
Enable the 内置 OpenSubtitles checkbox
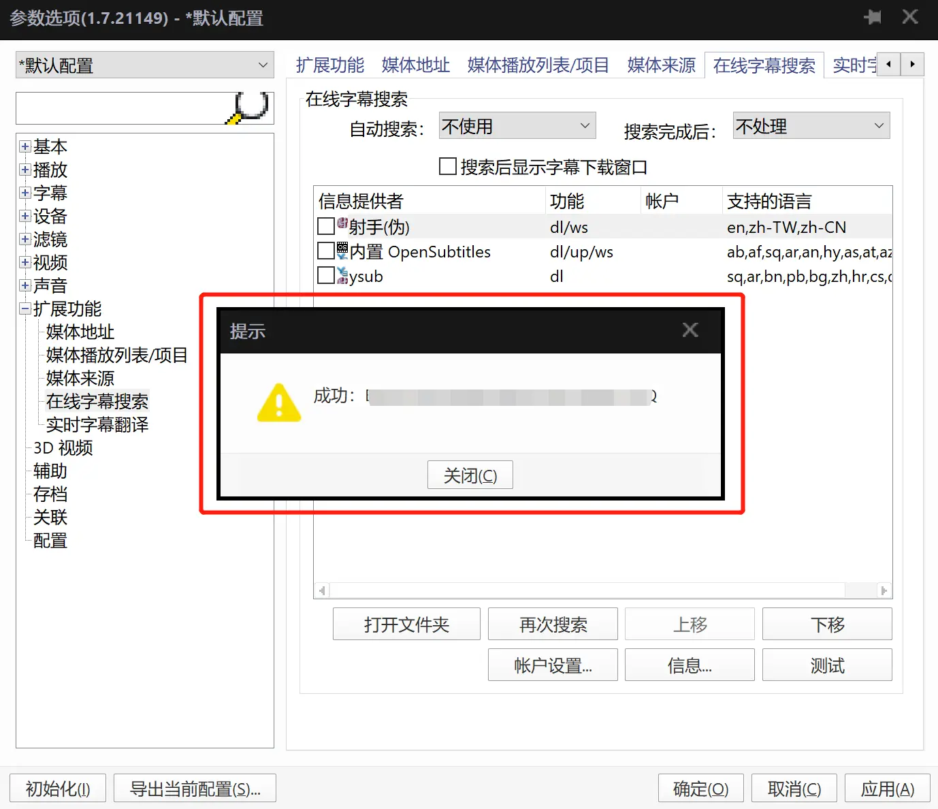[x=326, y=251]
